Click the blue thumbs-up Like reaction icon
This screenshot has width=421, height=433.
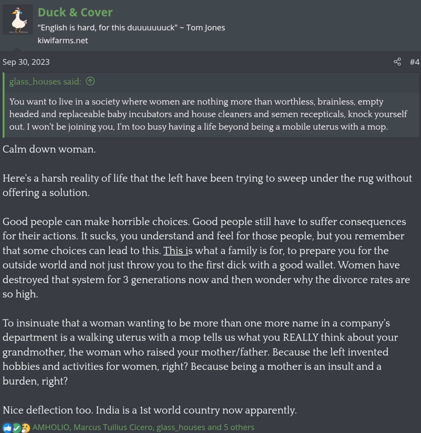click(x=7, y=427)
